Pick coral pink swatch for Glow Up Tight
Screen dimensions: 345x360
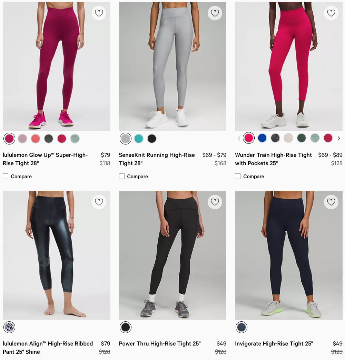[36, 139]
